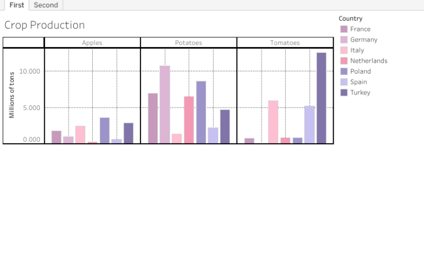Switch to the Second tab
The image size is (424, 261).
click(46, 5)
